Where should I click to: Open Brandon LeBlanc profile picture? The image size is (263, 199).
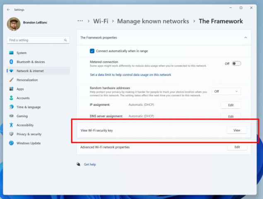pyautogui.click(x=14, y=24)
